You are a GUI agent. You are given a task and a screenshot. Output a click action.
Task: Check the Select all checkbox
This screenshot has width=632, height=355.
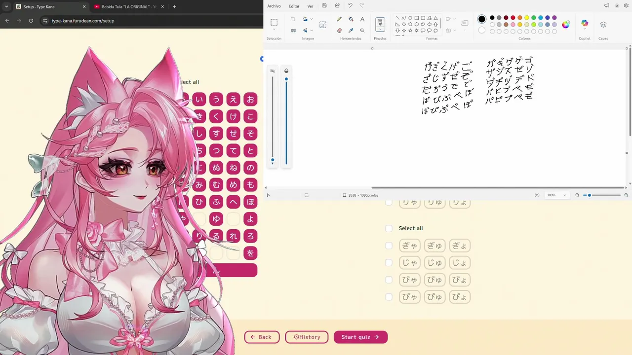click(389, 228)
